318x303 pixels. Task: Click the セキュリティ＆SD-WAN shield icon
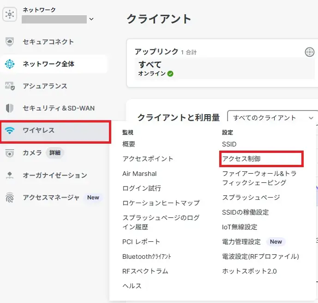click(9, 108)
